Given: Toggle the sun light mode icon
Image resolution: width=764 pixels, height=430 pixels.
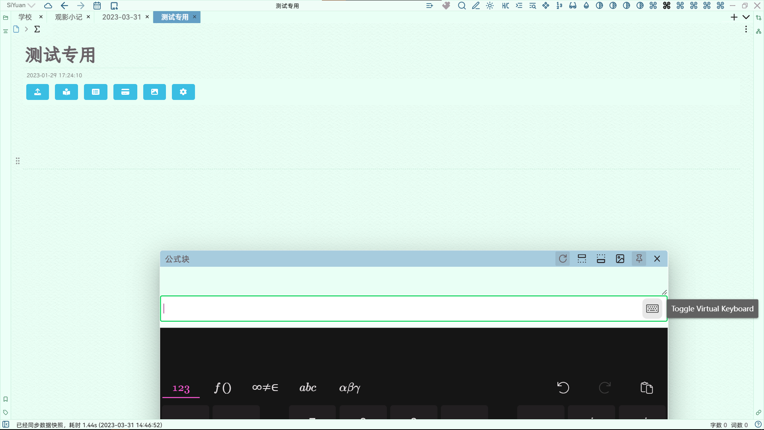Looking at the screenshot, I should pos(490,6).
